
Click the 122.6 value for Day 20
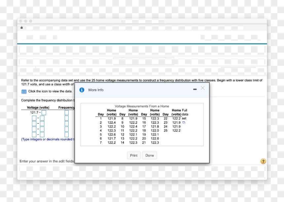coord(155,139)
